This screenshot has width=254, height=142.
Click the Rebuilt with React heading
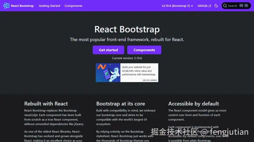point(46,104)
